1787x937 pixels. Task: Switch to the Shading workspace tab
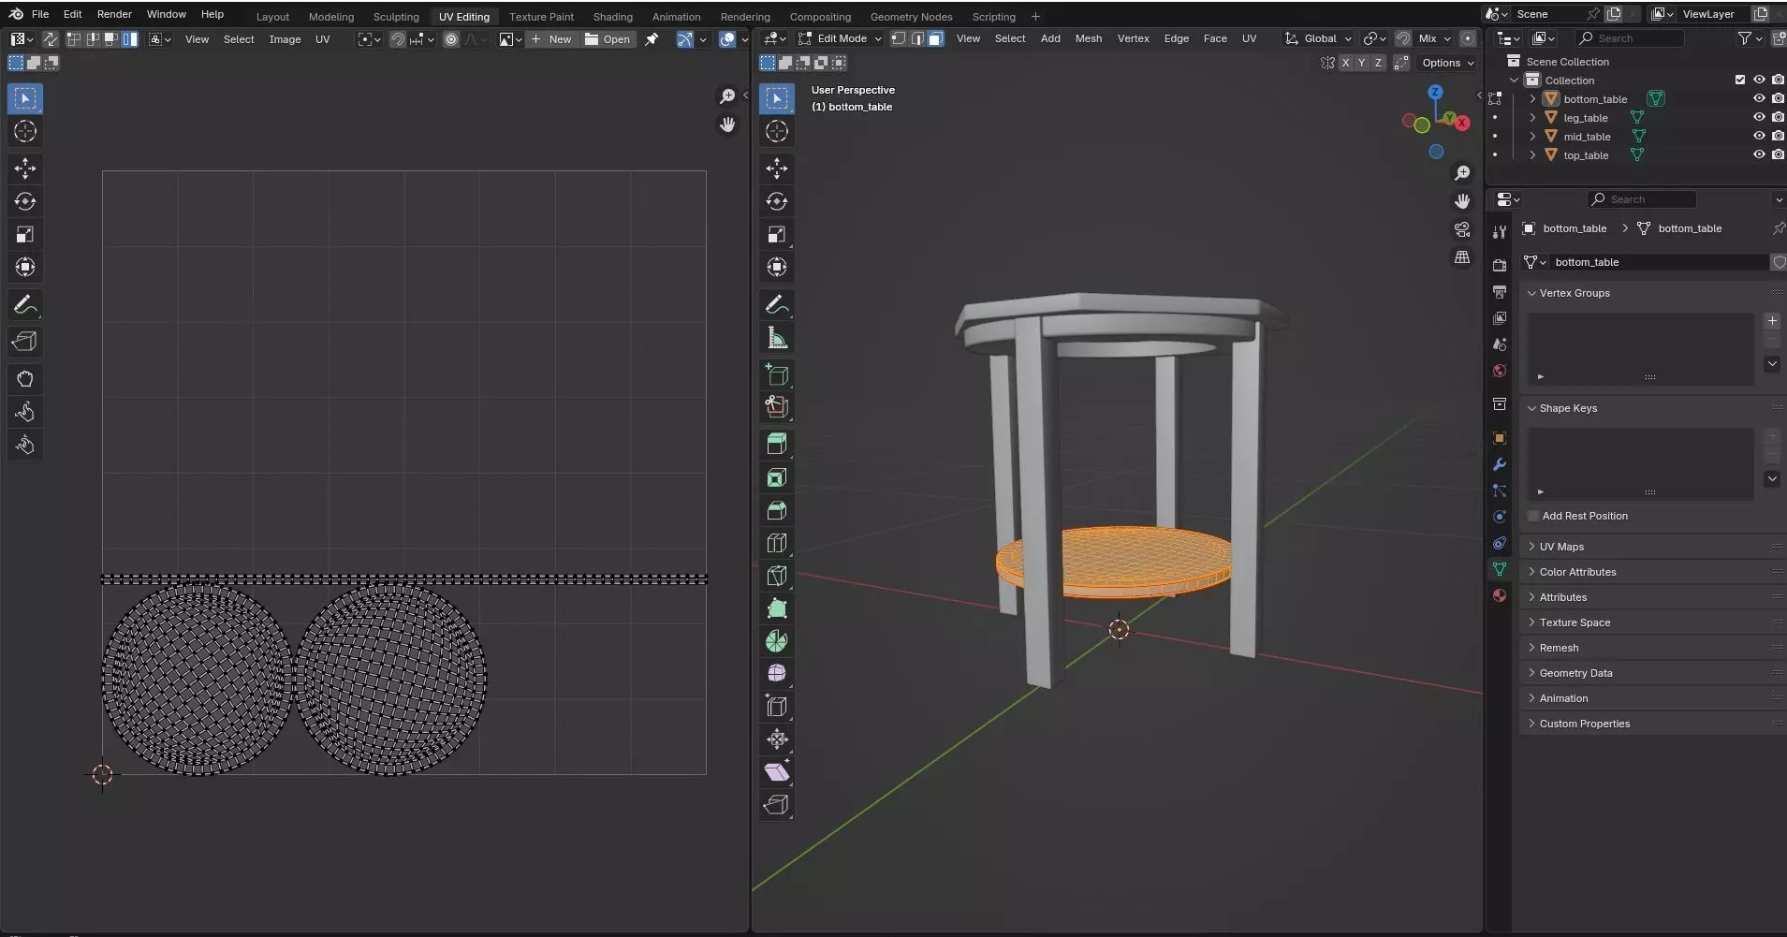[612, 16]
